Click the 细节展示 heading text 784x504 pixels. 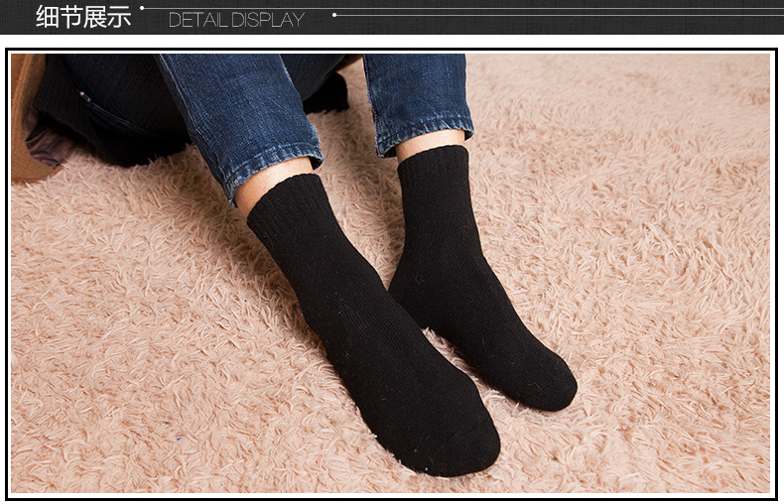[83, 17]
